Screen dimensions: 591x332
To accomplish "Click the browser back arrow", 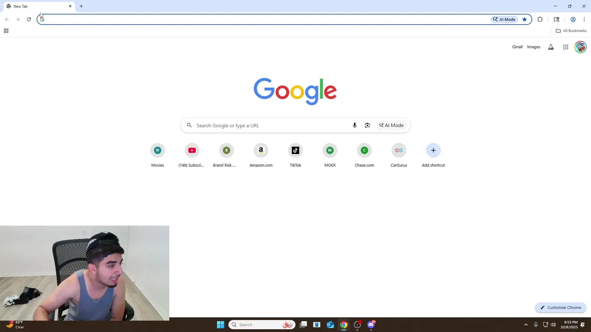I will pos(6,19).
